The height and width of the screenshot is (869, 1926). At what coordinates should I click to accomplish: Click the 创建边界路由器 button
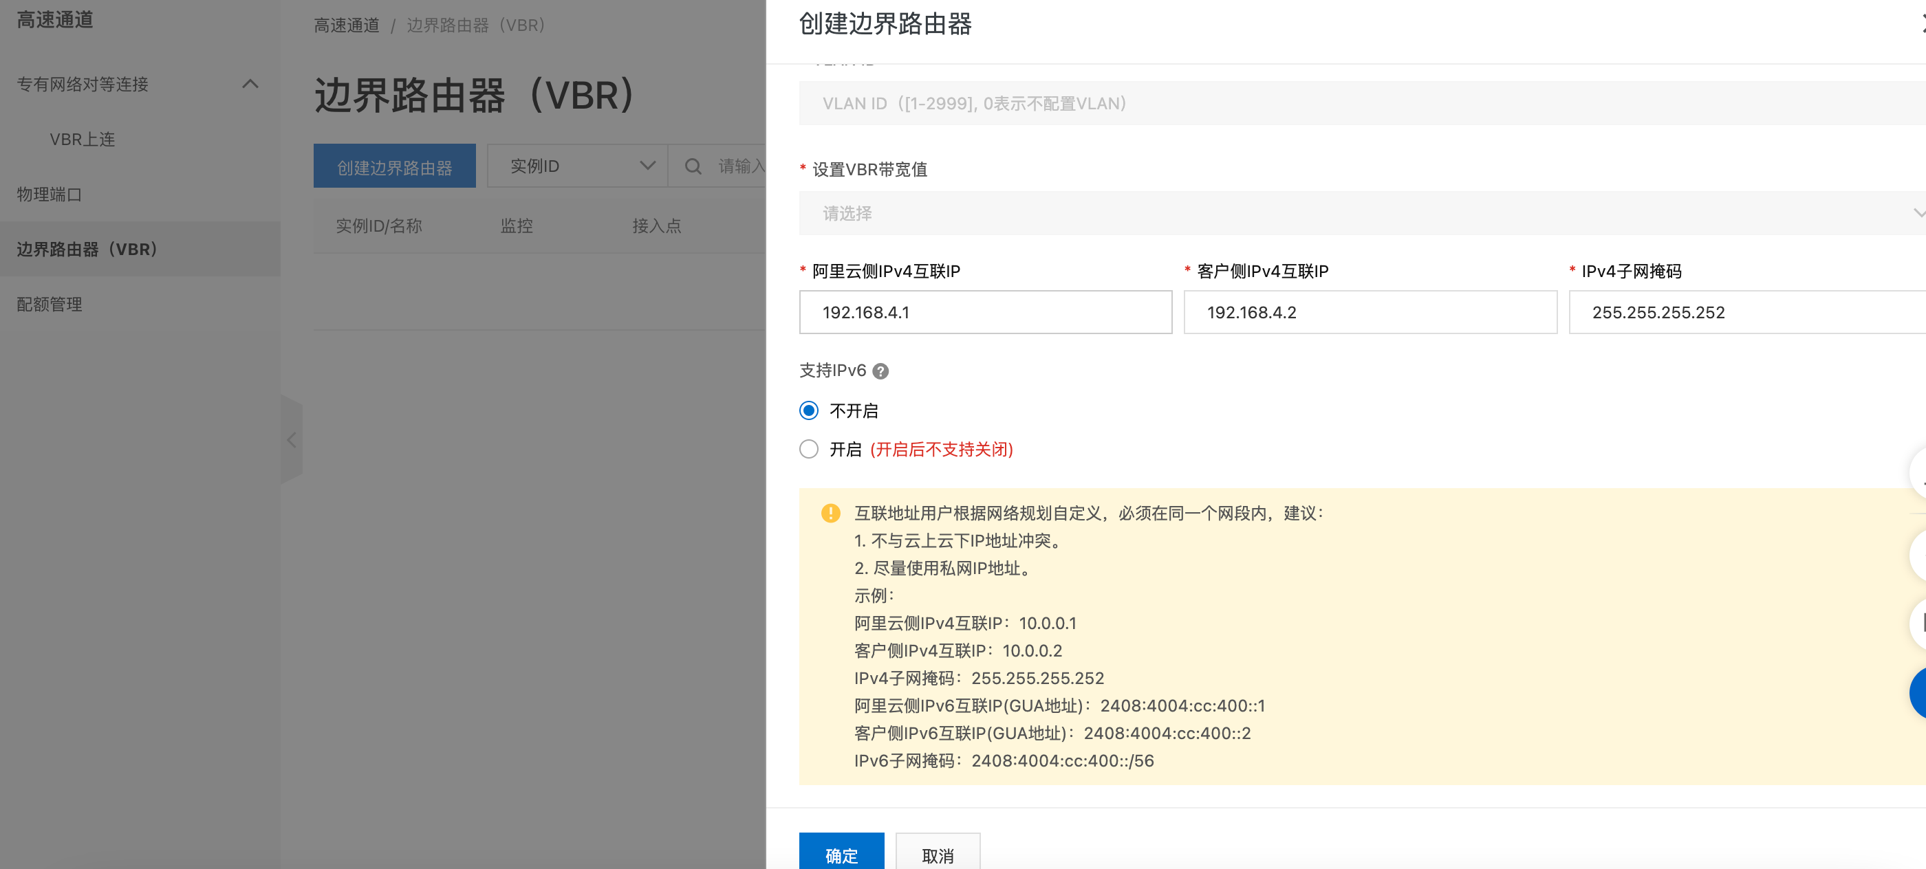[x=395, y=166]
